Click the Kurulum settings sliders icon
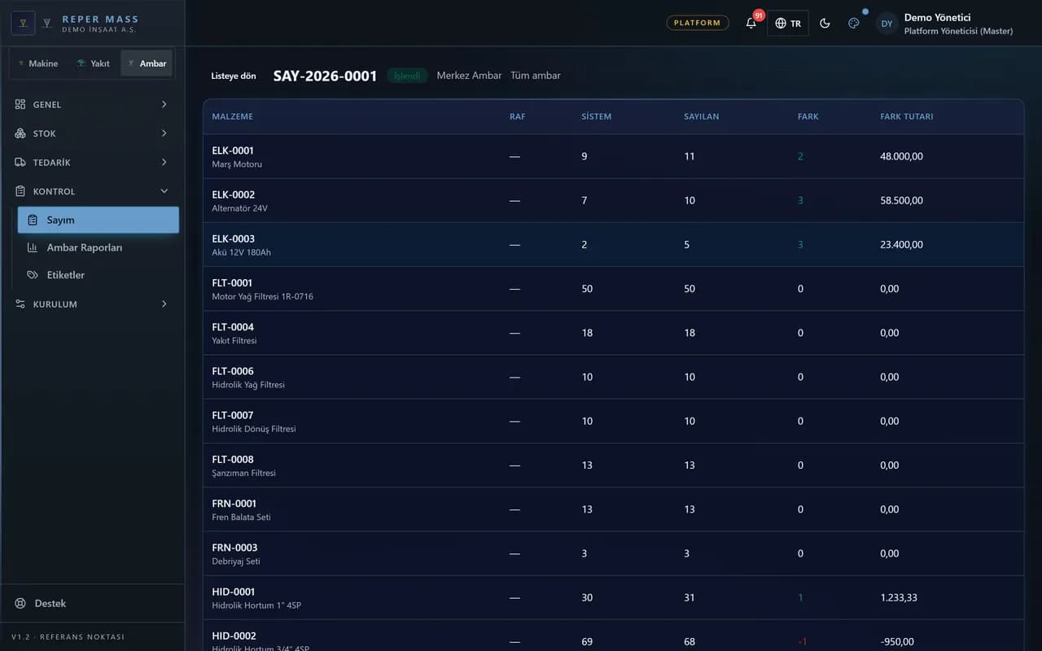This screenshot has height=651, width=1042. [20, 304]
